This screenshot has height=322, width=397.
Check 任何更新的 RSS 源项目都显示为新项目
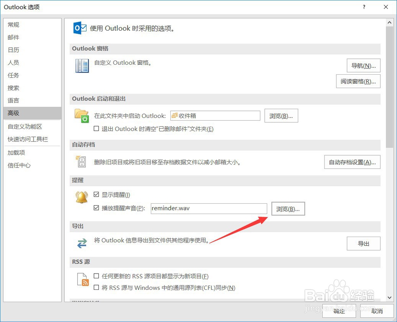click(x=96, y=276)
